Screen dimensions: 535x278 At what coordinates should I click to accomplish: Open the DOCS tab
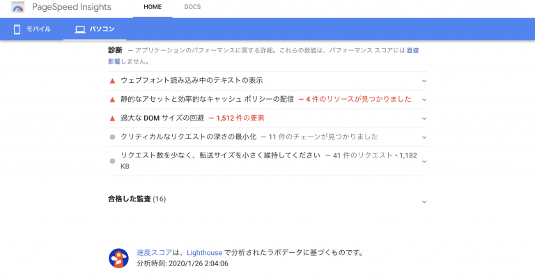192,7
